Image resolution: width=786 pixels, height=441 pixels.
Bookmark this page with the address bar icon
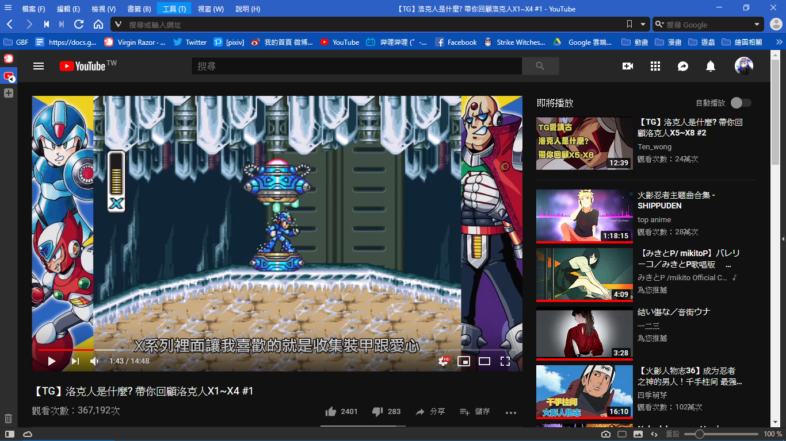(x=629, y=24)
